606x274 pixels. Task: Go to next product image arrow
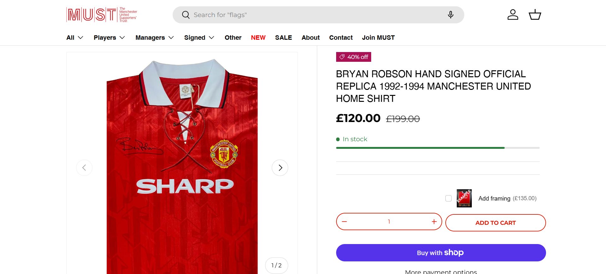point(280,168)
